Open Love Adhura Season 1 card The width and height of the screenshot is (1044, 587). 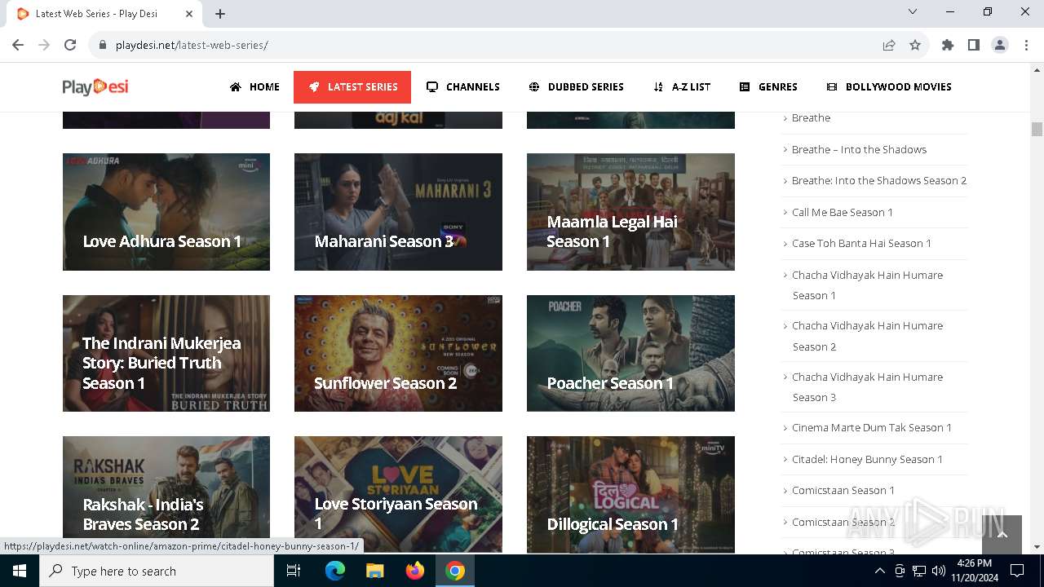(x=166, y=212)
